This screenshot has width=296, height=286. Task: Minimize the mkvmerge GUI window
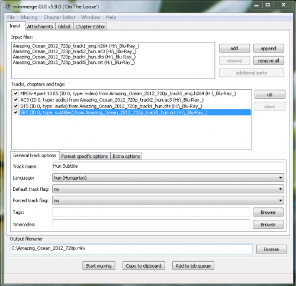(x=256, y=5)
